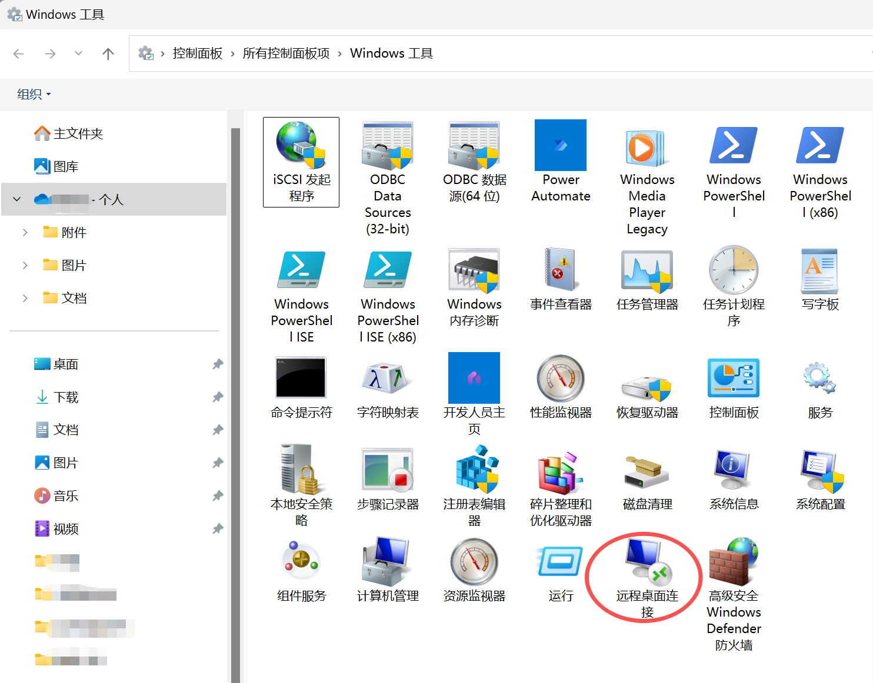This screenshot has height=683, width=873.
Task: Click pin icon beside 音乐
Action: coord(218,496)
